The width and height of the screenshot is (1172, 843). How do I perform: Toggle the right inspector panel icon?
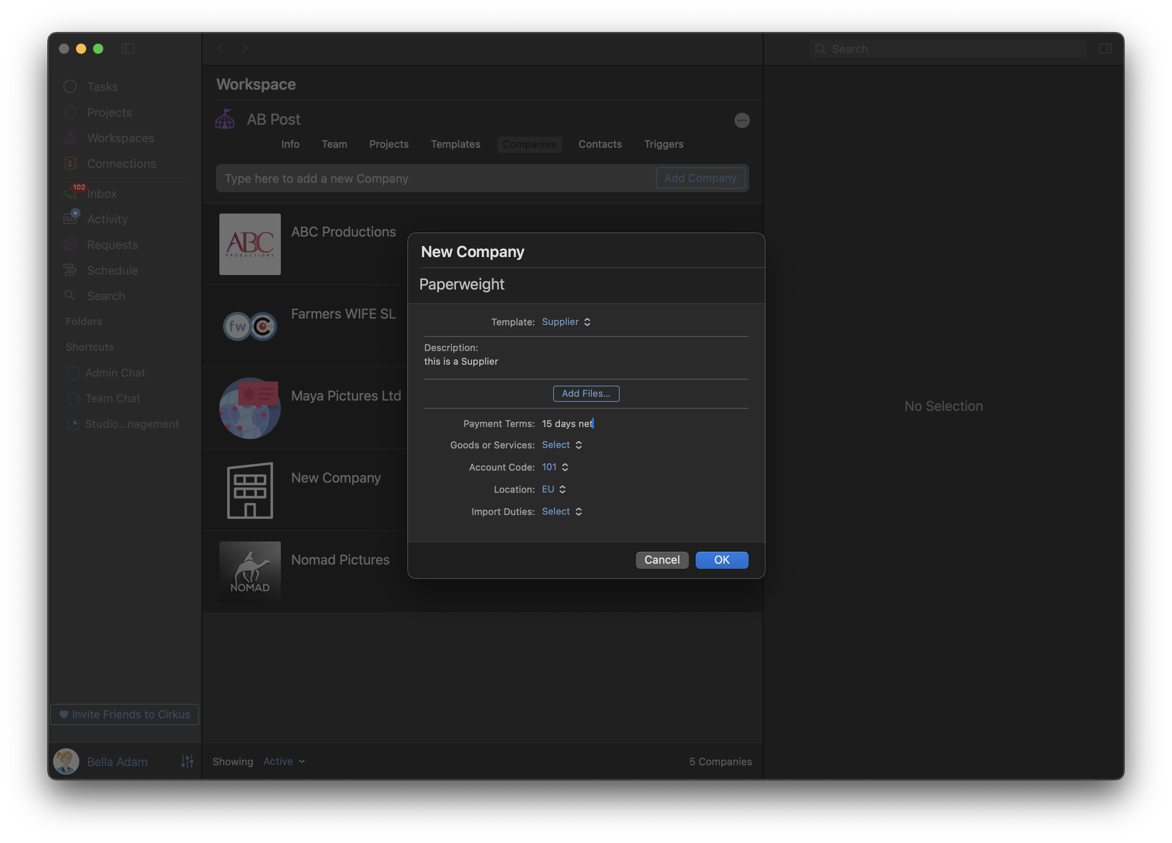(x=1105, y=49)
